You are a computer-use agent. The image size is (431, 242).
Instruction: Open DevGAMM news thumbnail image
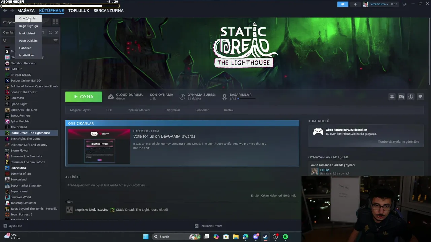click(99, 146)
